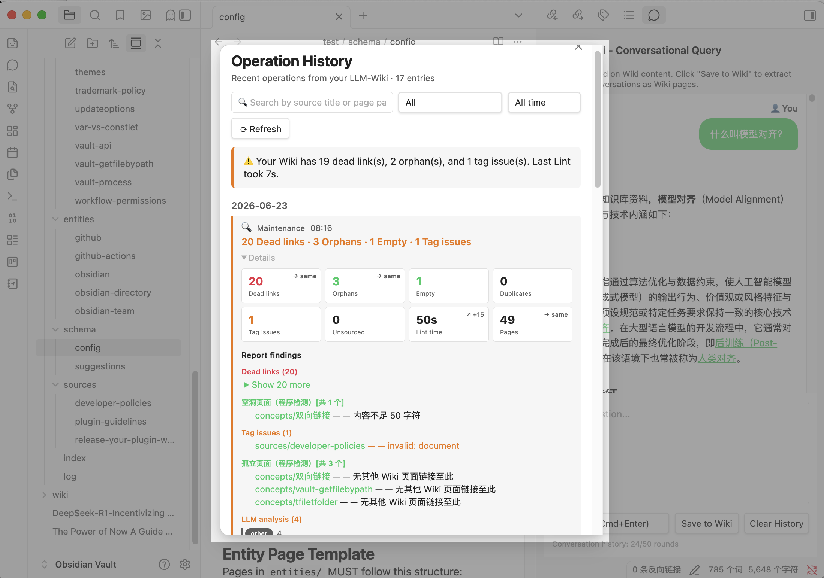This screenshot has width=824, height=578.
Task: Open concepts/vault-getfilebypath orphan link
Action: coord(314,489)
